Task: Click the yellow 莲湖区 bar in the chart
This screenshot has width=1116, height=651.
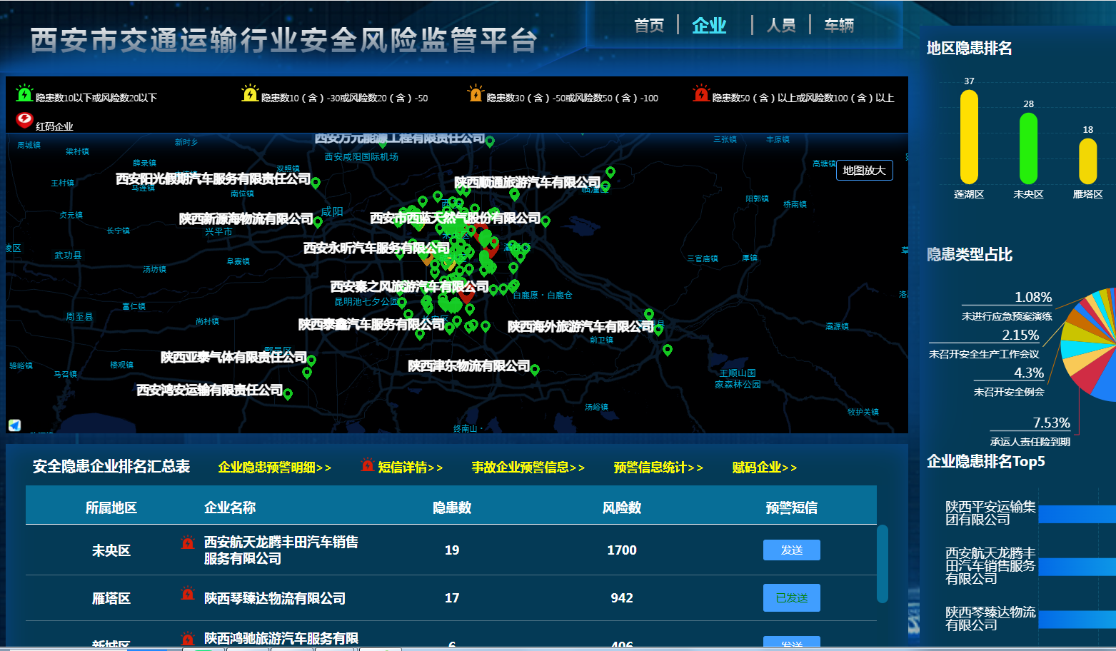Action: [x=969, y=137]
